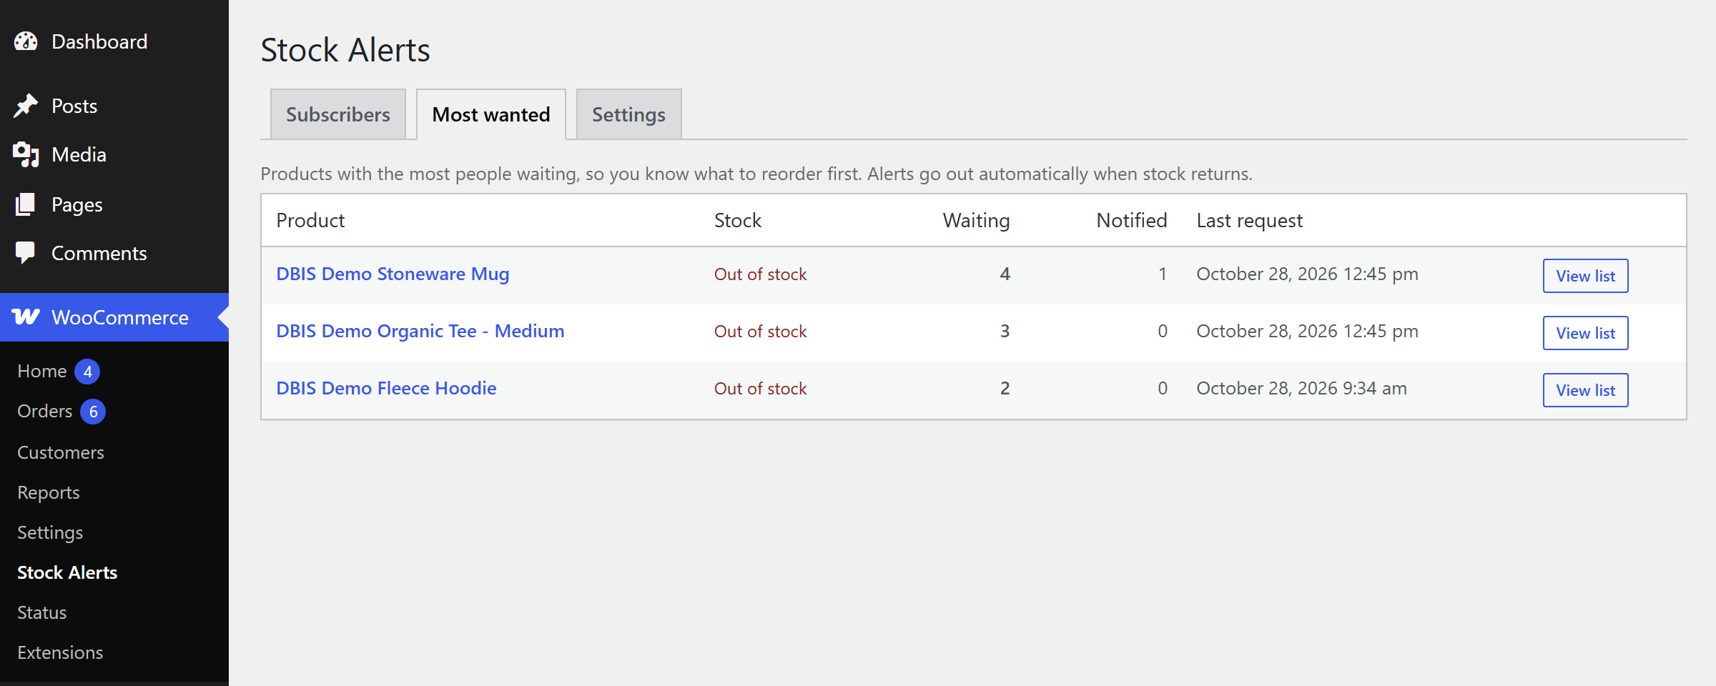This screenshot has width=1716, height=686.
Task: Open DBIS Demo Fleece Hoodie link
Action: point(386,388)
